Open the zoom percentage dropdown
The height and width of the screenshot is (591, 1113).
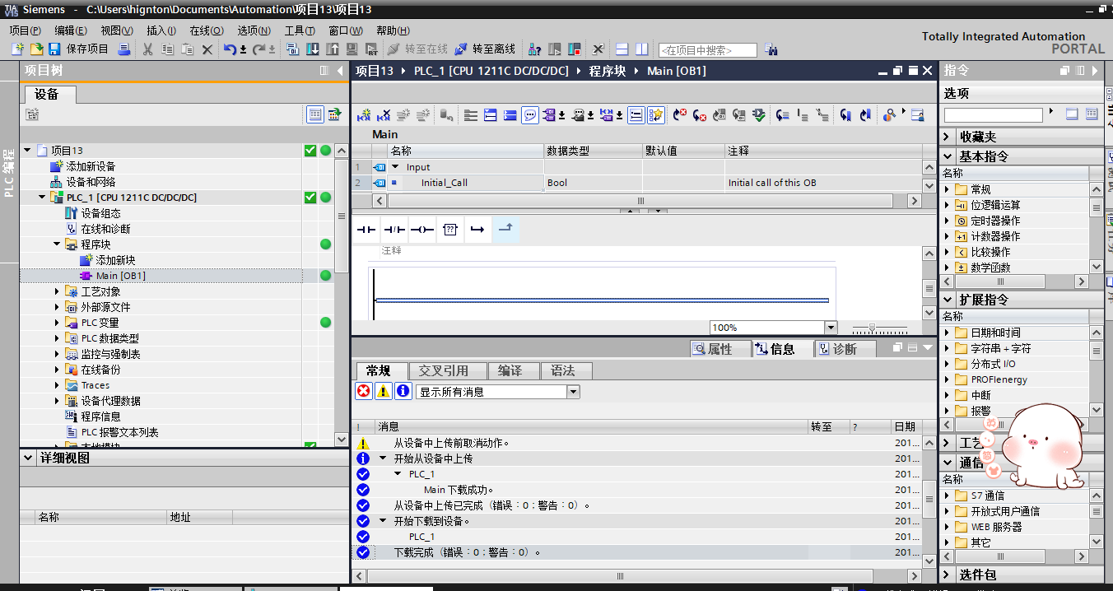point(830,328)
